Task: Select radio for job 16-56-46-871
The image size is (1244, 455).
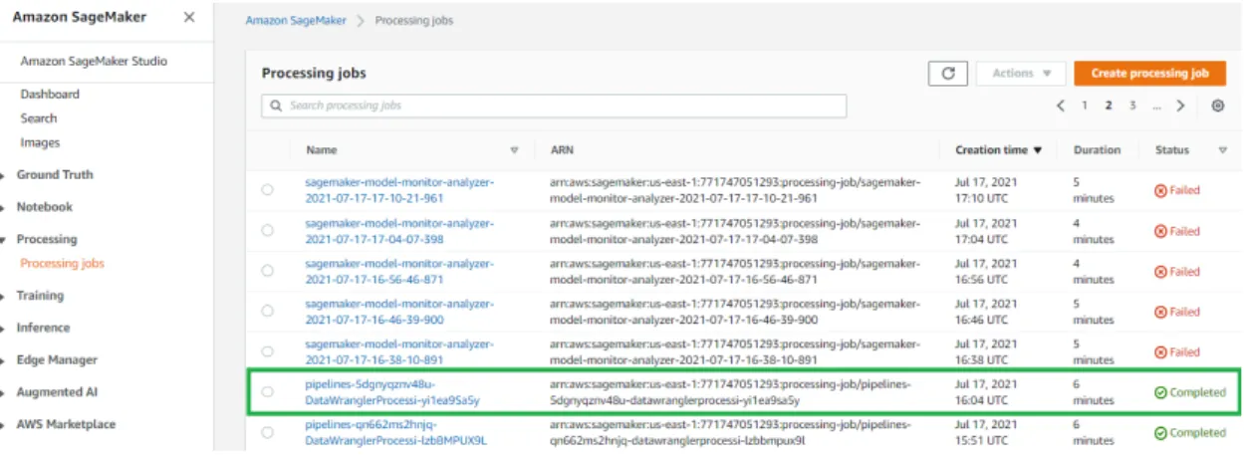Action: point(267,271)
